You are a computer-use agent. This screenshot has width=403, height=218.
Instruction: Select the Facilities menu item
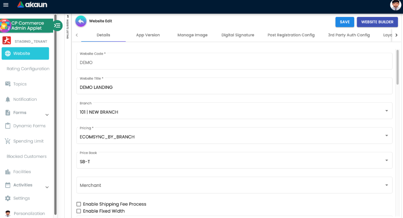(22, 172)
